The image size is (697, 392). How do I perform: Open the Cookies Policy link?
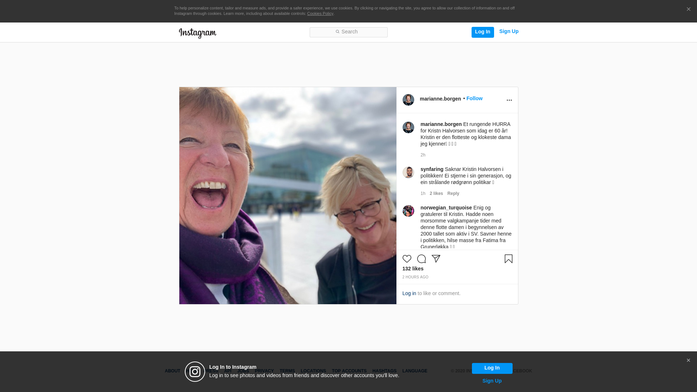click(x=320, y=14)
